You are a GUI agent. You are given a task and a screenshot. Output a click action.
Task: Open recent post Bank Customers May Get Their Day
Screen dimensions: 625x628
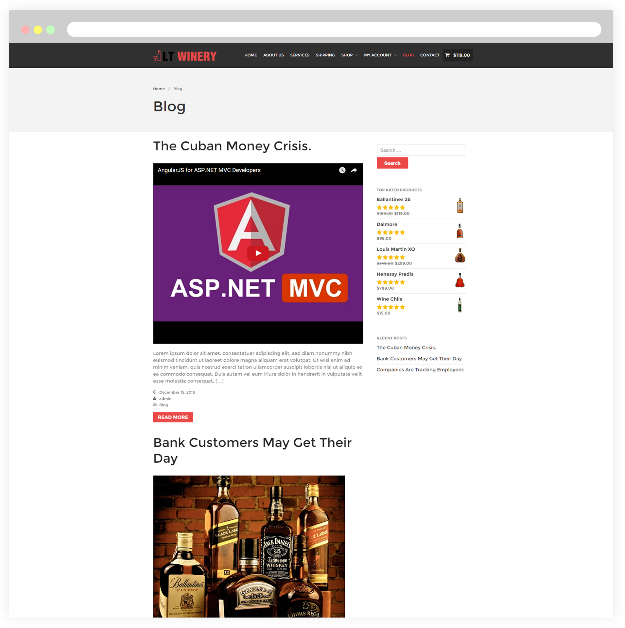(x=419, y=359)
